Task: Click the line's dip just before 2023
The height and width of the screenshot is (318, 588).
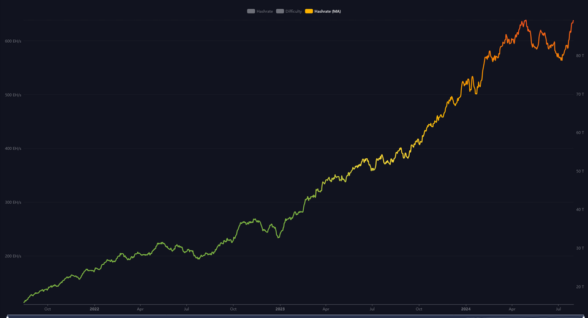Action: (279, 237)
